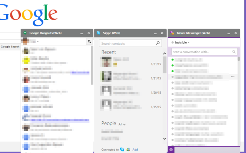Click the smiley icon at the bottom of the Yahoo panel
This screenshot has width=246, height=153.
point(171,150)
